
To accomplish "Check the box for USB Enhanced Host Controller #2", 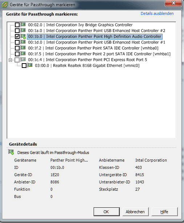I will pyautogui.click(x=17, y=31).
